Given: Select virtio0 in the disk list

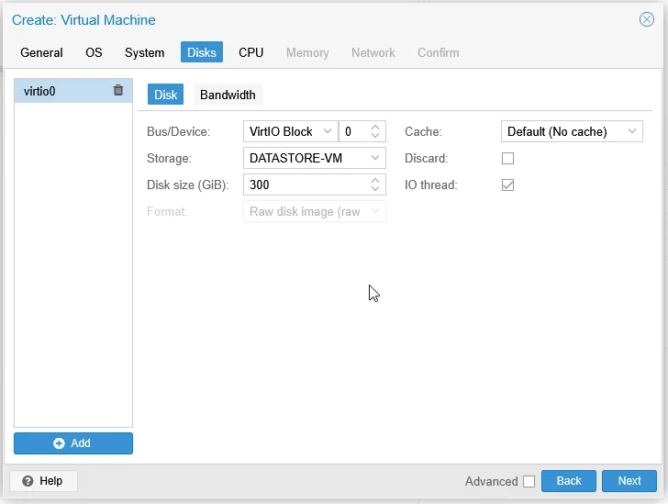Looking at the screenshot, I should 55,91.
